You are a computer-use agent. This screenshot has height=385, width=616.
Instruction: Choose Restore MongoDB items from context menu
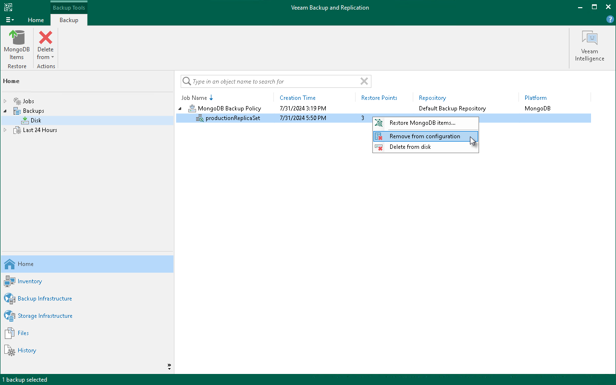[426, 123]
